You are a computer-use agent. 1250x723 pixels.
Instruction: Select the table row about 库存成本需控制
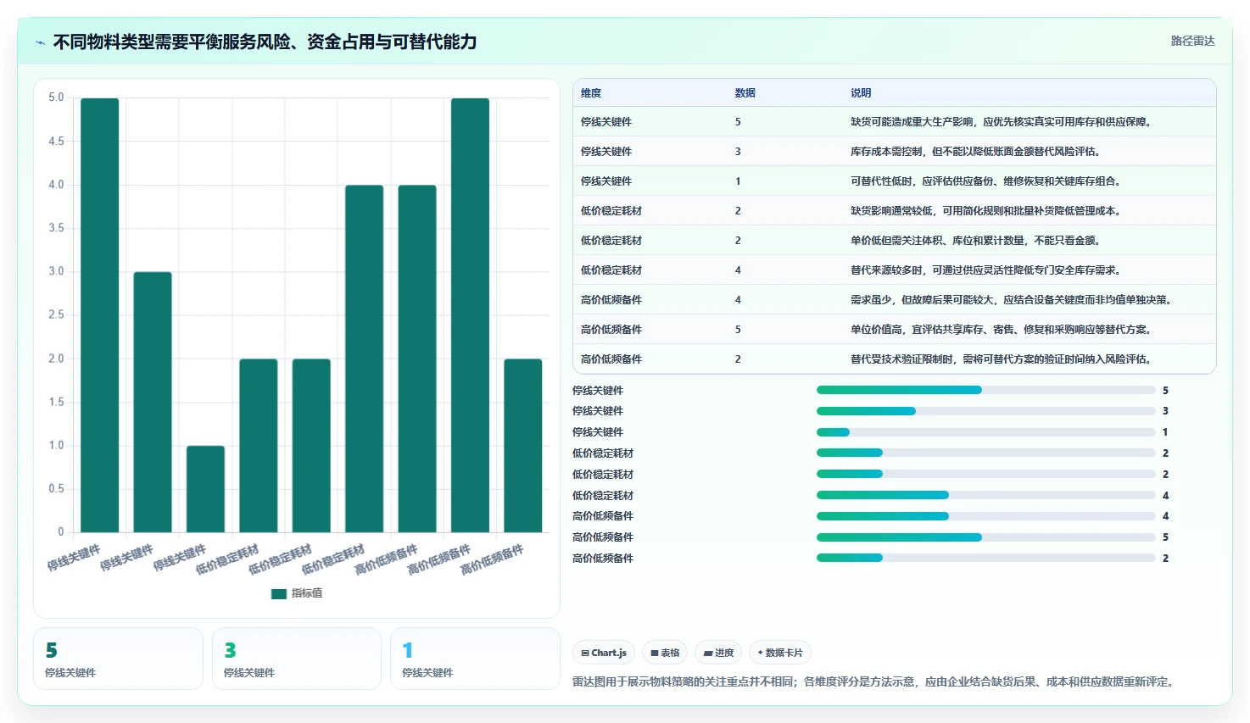tap(895, 152)
